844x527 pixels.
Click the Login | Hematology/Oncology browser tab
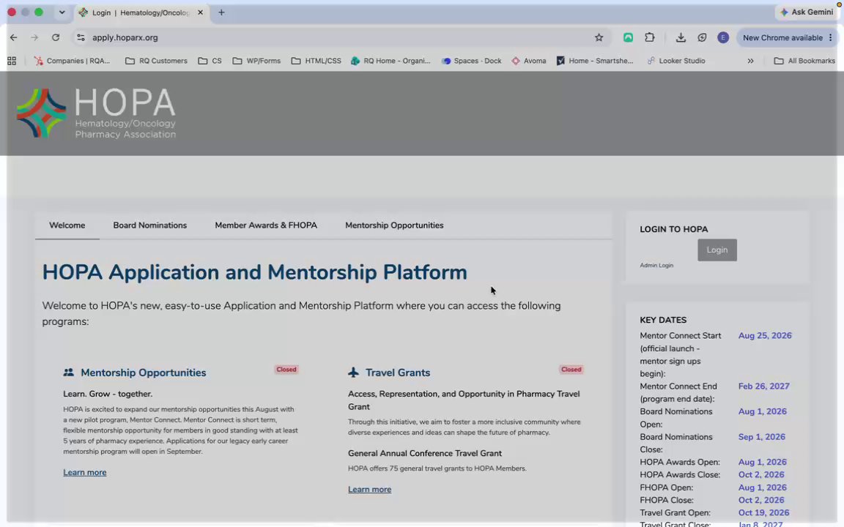click(141, 12)
